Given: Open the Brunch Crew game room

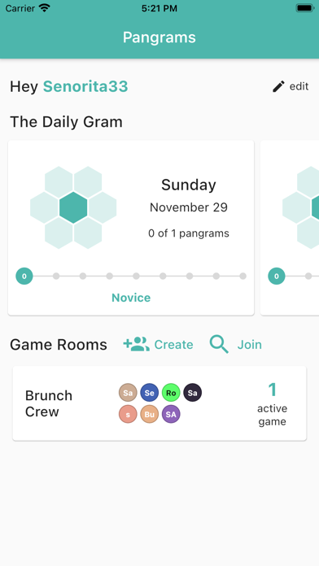Looking at the screenshot, I should coord(159,403).
